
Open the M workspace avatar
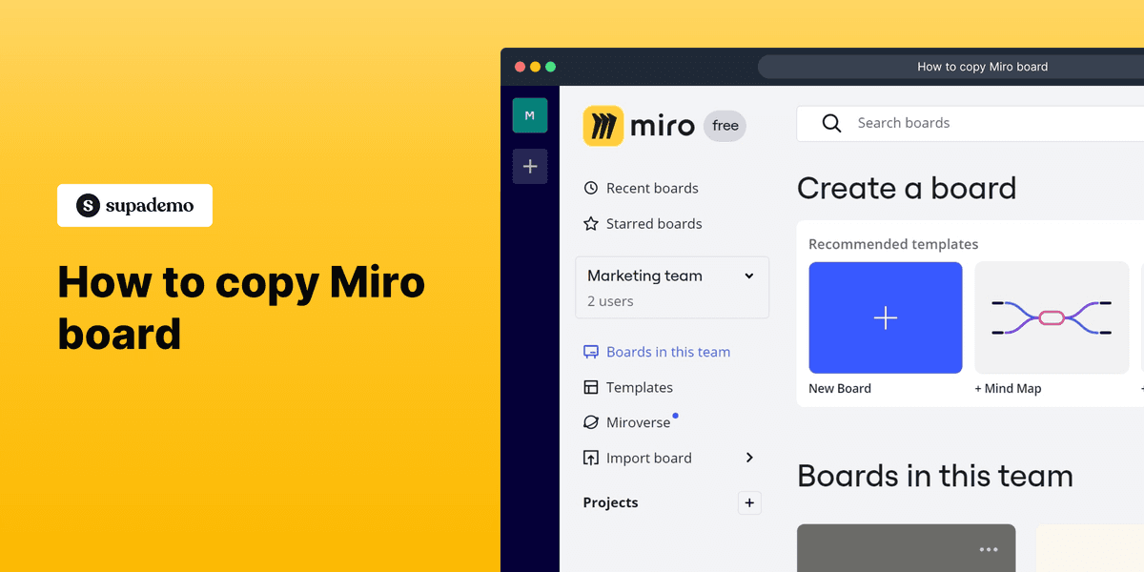(x=530, y=114)
